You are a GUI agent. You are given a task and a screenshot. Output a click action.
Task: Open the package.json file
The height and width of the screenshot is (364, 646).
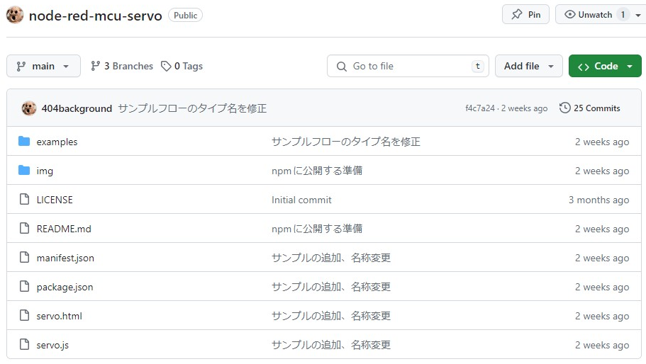(x=65, y=287)
